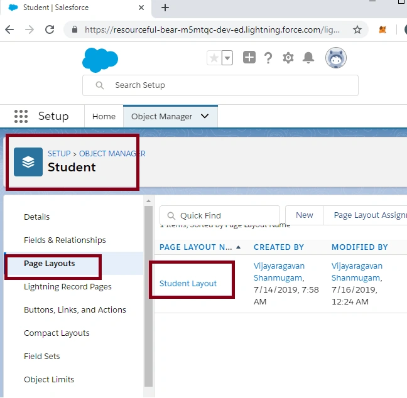Click the browser back arrow
Image resolution: width=407 pixels, height=398 pixels.
(x=9, y=30)
